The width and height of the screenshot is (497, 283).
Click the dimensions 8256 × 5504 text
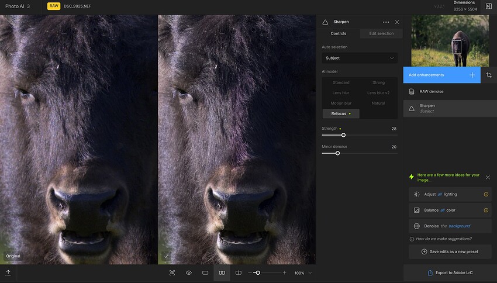coord(465,9)
